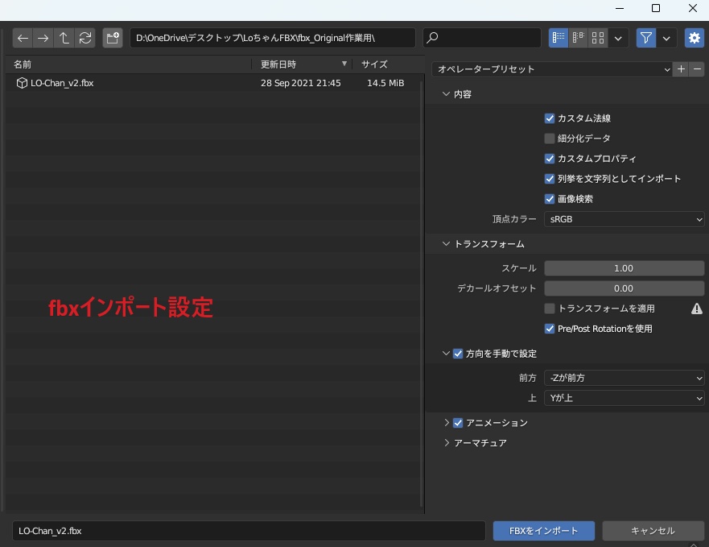The width and height of the screenshot is (709, 547).
Task: Go up to the parent directory
Action: pos(64,38)
